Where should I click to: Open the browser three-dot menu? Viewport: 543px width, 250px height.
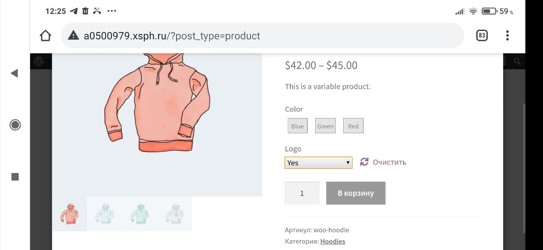(507, 36)
